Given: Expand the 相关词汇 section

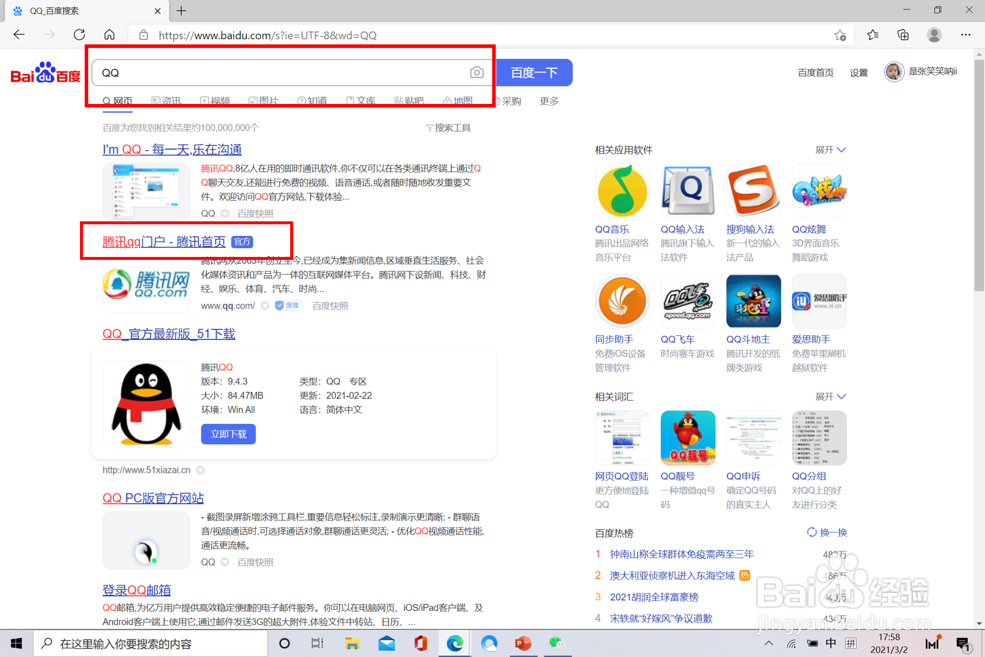Looking at the screenshot, I should pyautogui.click(x=830, y=397).
